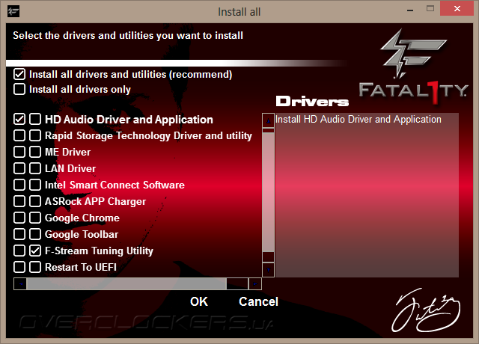
Task: Uncheck second box for F-Stream Tuning Utility
Action: (x=35, y=251)
